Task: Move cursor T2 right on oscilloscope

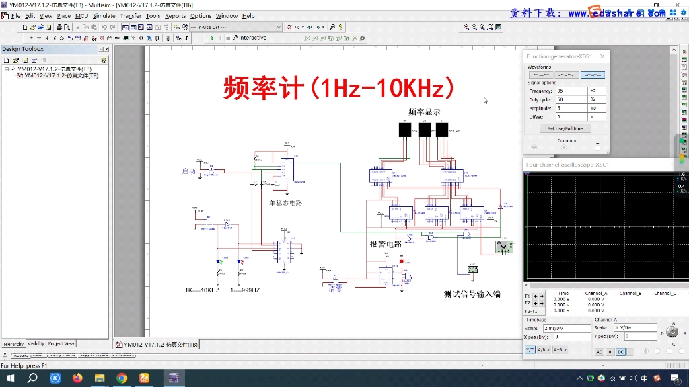Action: point(542,303)
